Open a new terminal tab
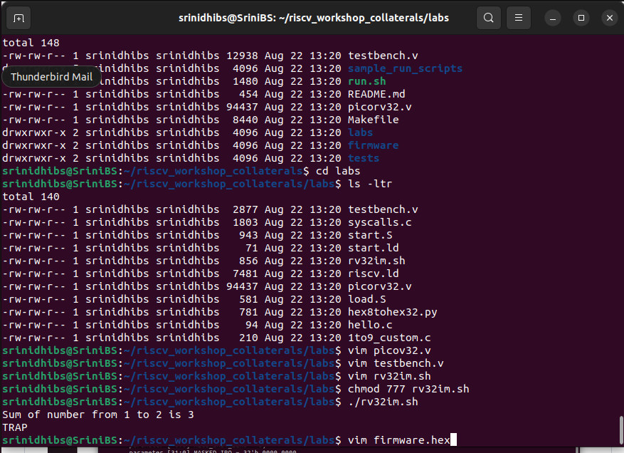Screen dimensions: 624x453 18,17
